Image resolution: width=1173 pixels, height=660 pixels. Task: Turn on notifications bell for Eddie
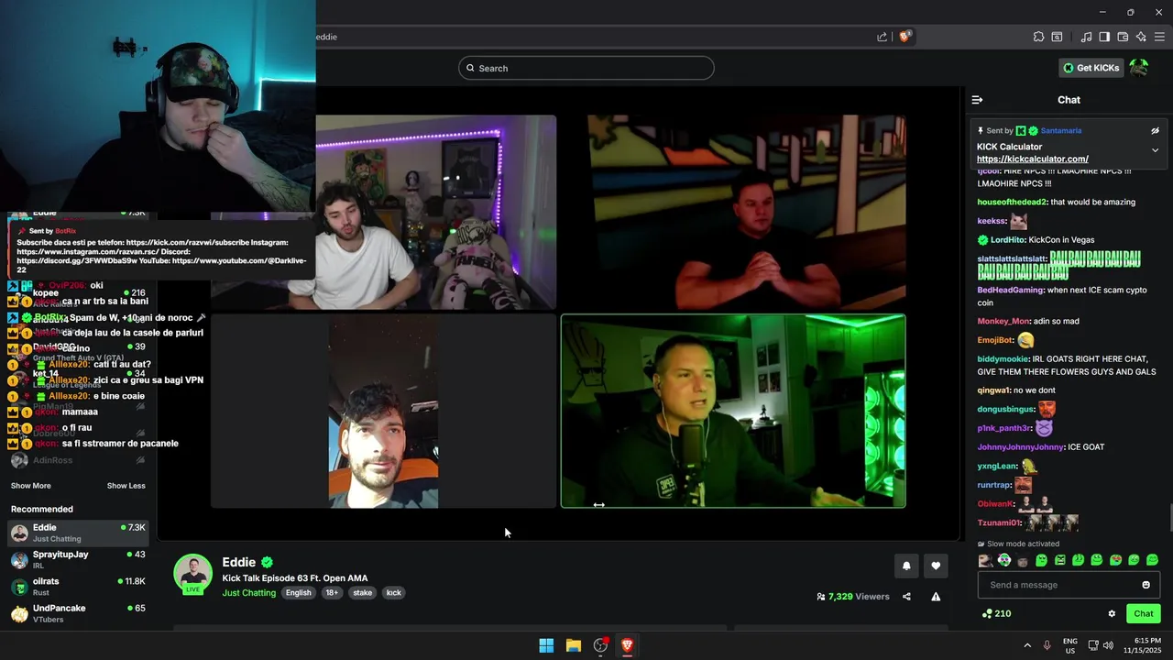pos(906,566)
